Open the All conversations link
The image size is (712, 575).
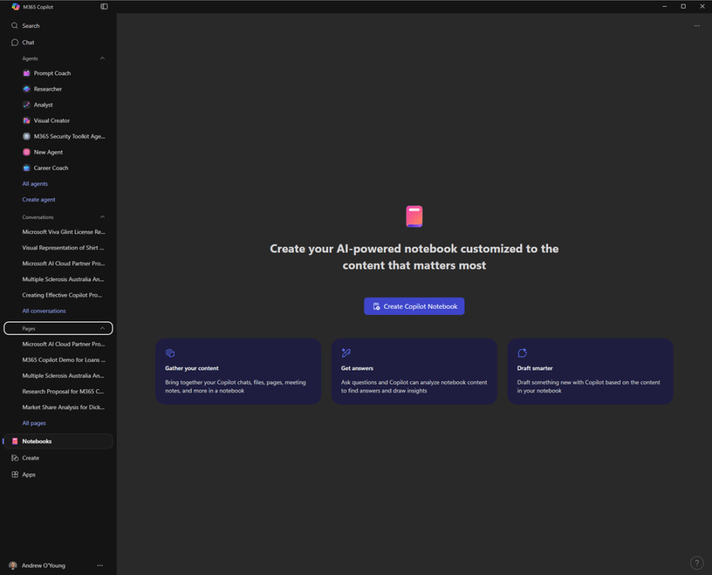(44, 311)
